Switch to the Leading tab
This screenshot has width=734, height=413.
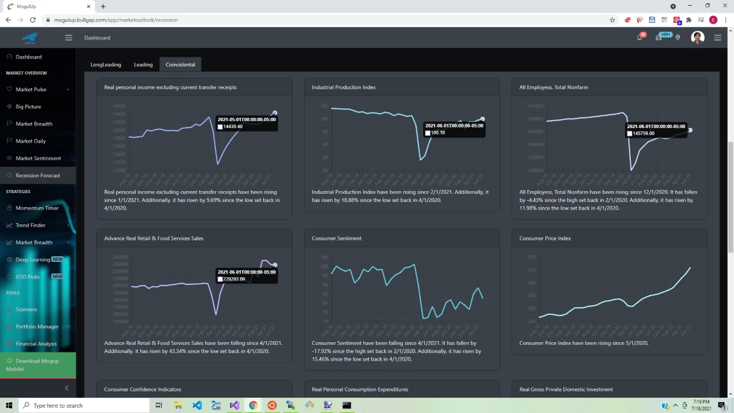(143, 64)
